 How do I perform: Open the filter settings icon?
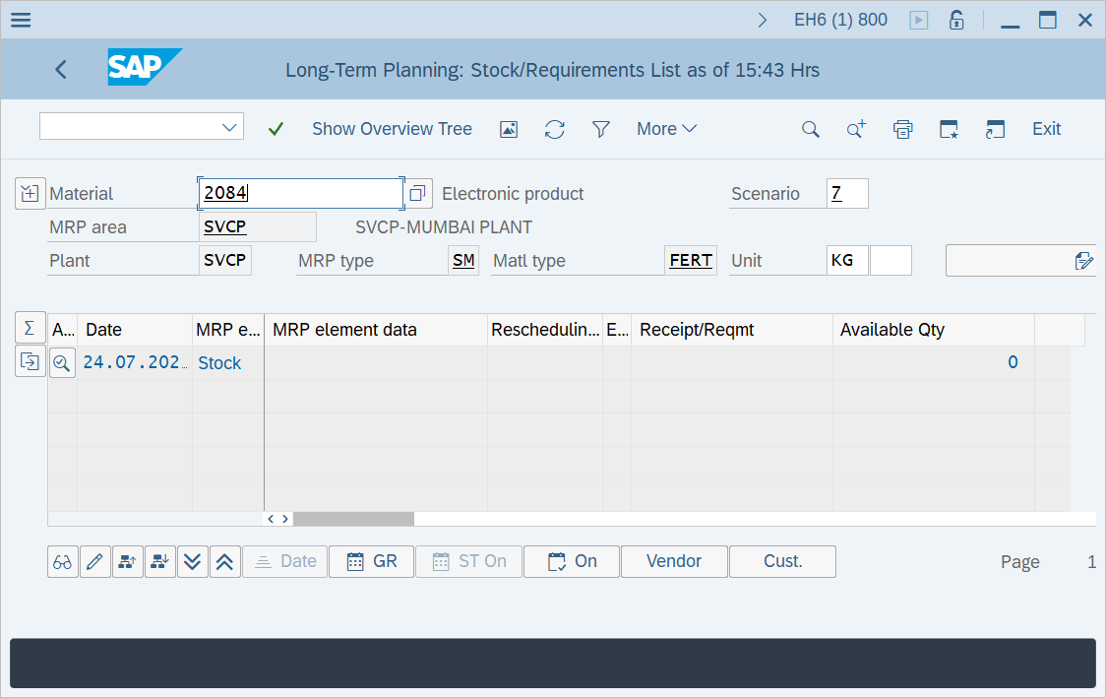pos(600,129)
